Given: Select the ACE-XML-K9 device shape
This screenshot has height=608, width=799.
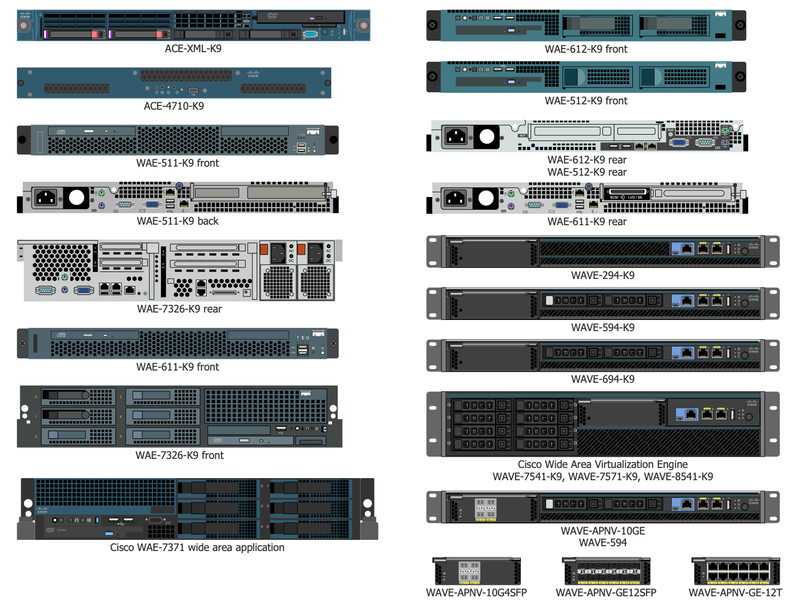Looking at the screenshot, I should pos(193,25).
